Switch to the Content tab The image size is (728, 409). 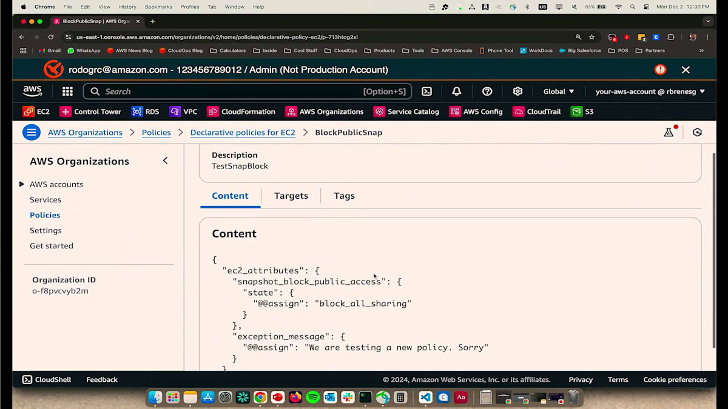click(x=230, y=196)
